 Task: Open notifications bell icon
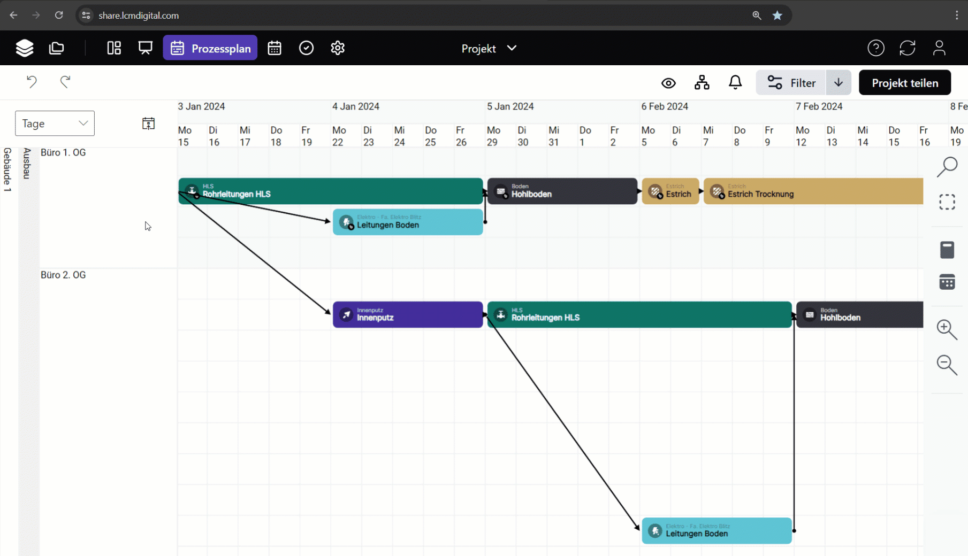tap(735, 82)
